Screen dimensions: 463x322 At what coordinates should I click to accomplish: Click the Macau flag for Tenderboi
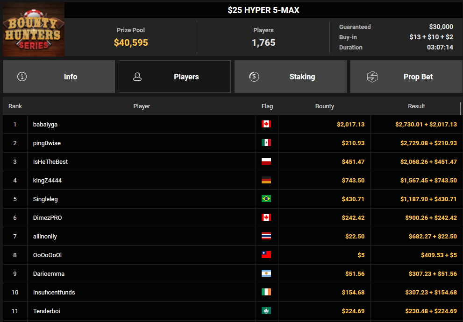pos(266,311)
